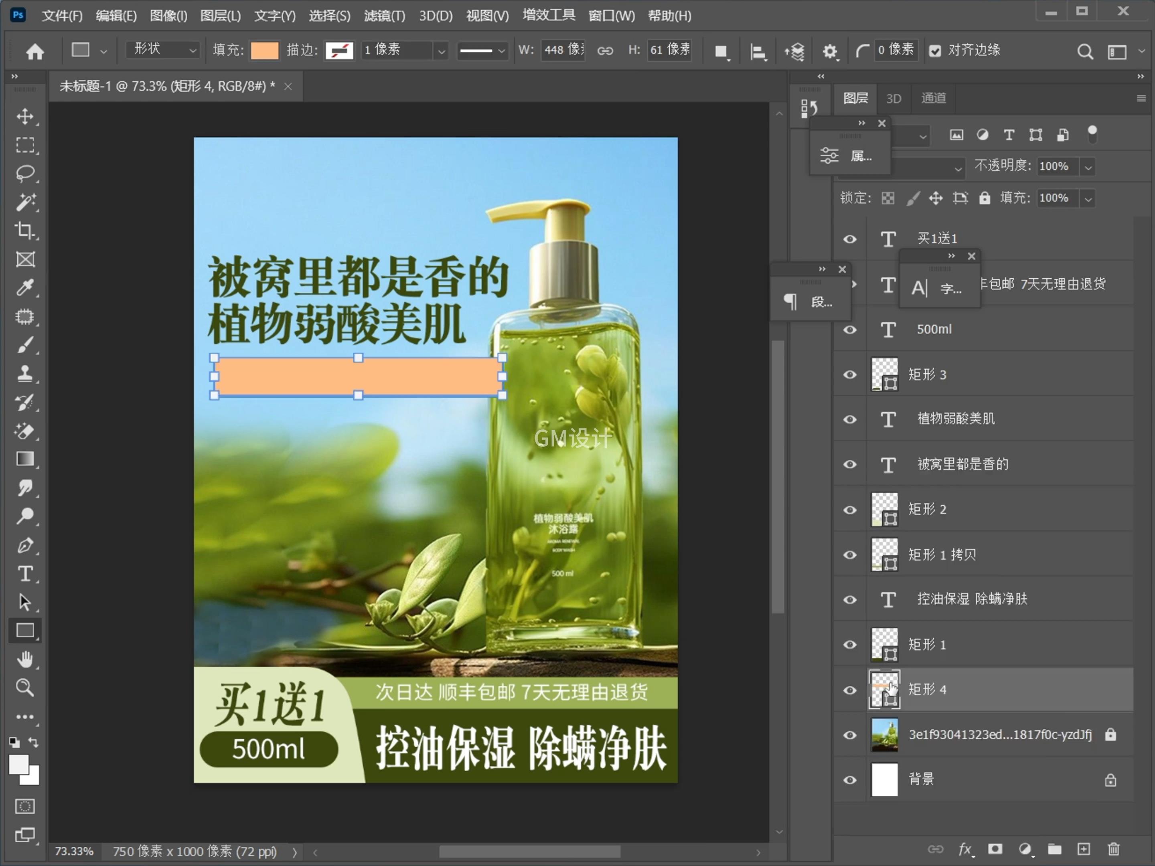Select the Move tool
This screenshot has height=866, width=1155.
tap(24, 116)
